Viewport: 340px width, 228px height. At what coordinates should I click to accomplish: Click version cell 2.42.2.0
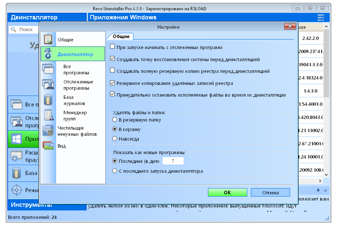tap(311, 38)
